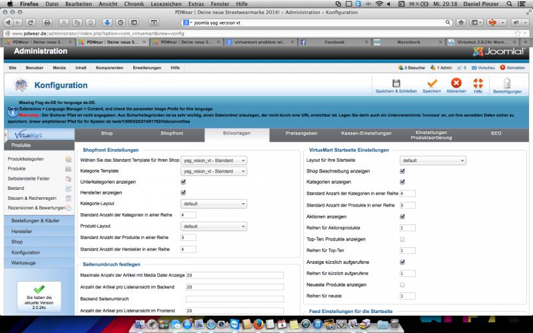Click the Reihen für Aktionsprodukte input field
Image resolution: width=533 pixels, height=333 pixels.
(407, 228)
